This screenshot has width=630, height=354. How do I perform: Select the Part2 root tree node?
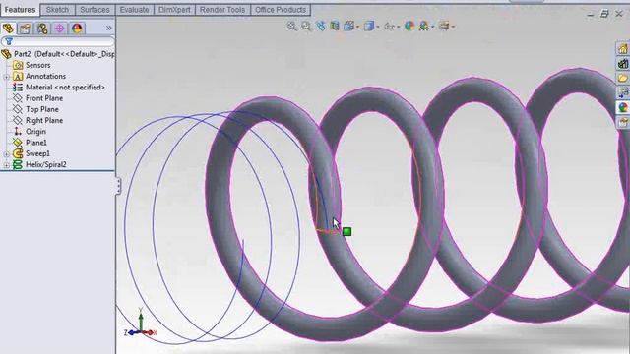tap(58, 54)
